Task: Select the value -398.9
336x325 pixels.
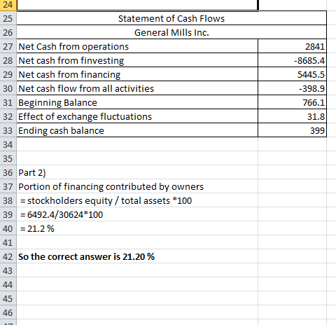Action: point(292,88)
